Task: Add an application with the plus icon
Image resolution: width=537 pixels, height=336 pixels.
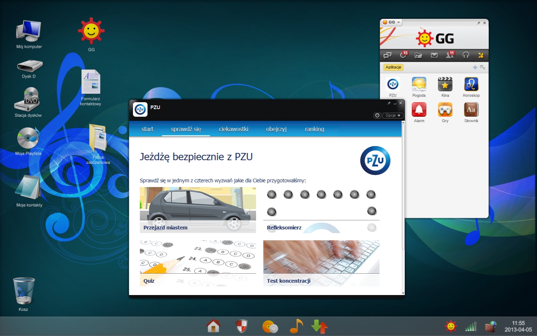Action: tap(475, 67)
